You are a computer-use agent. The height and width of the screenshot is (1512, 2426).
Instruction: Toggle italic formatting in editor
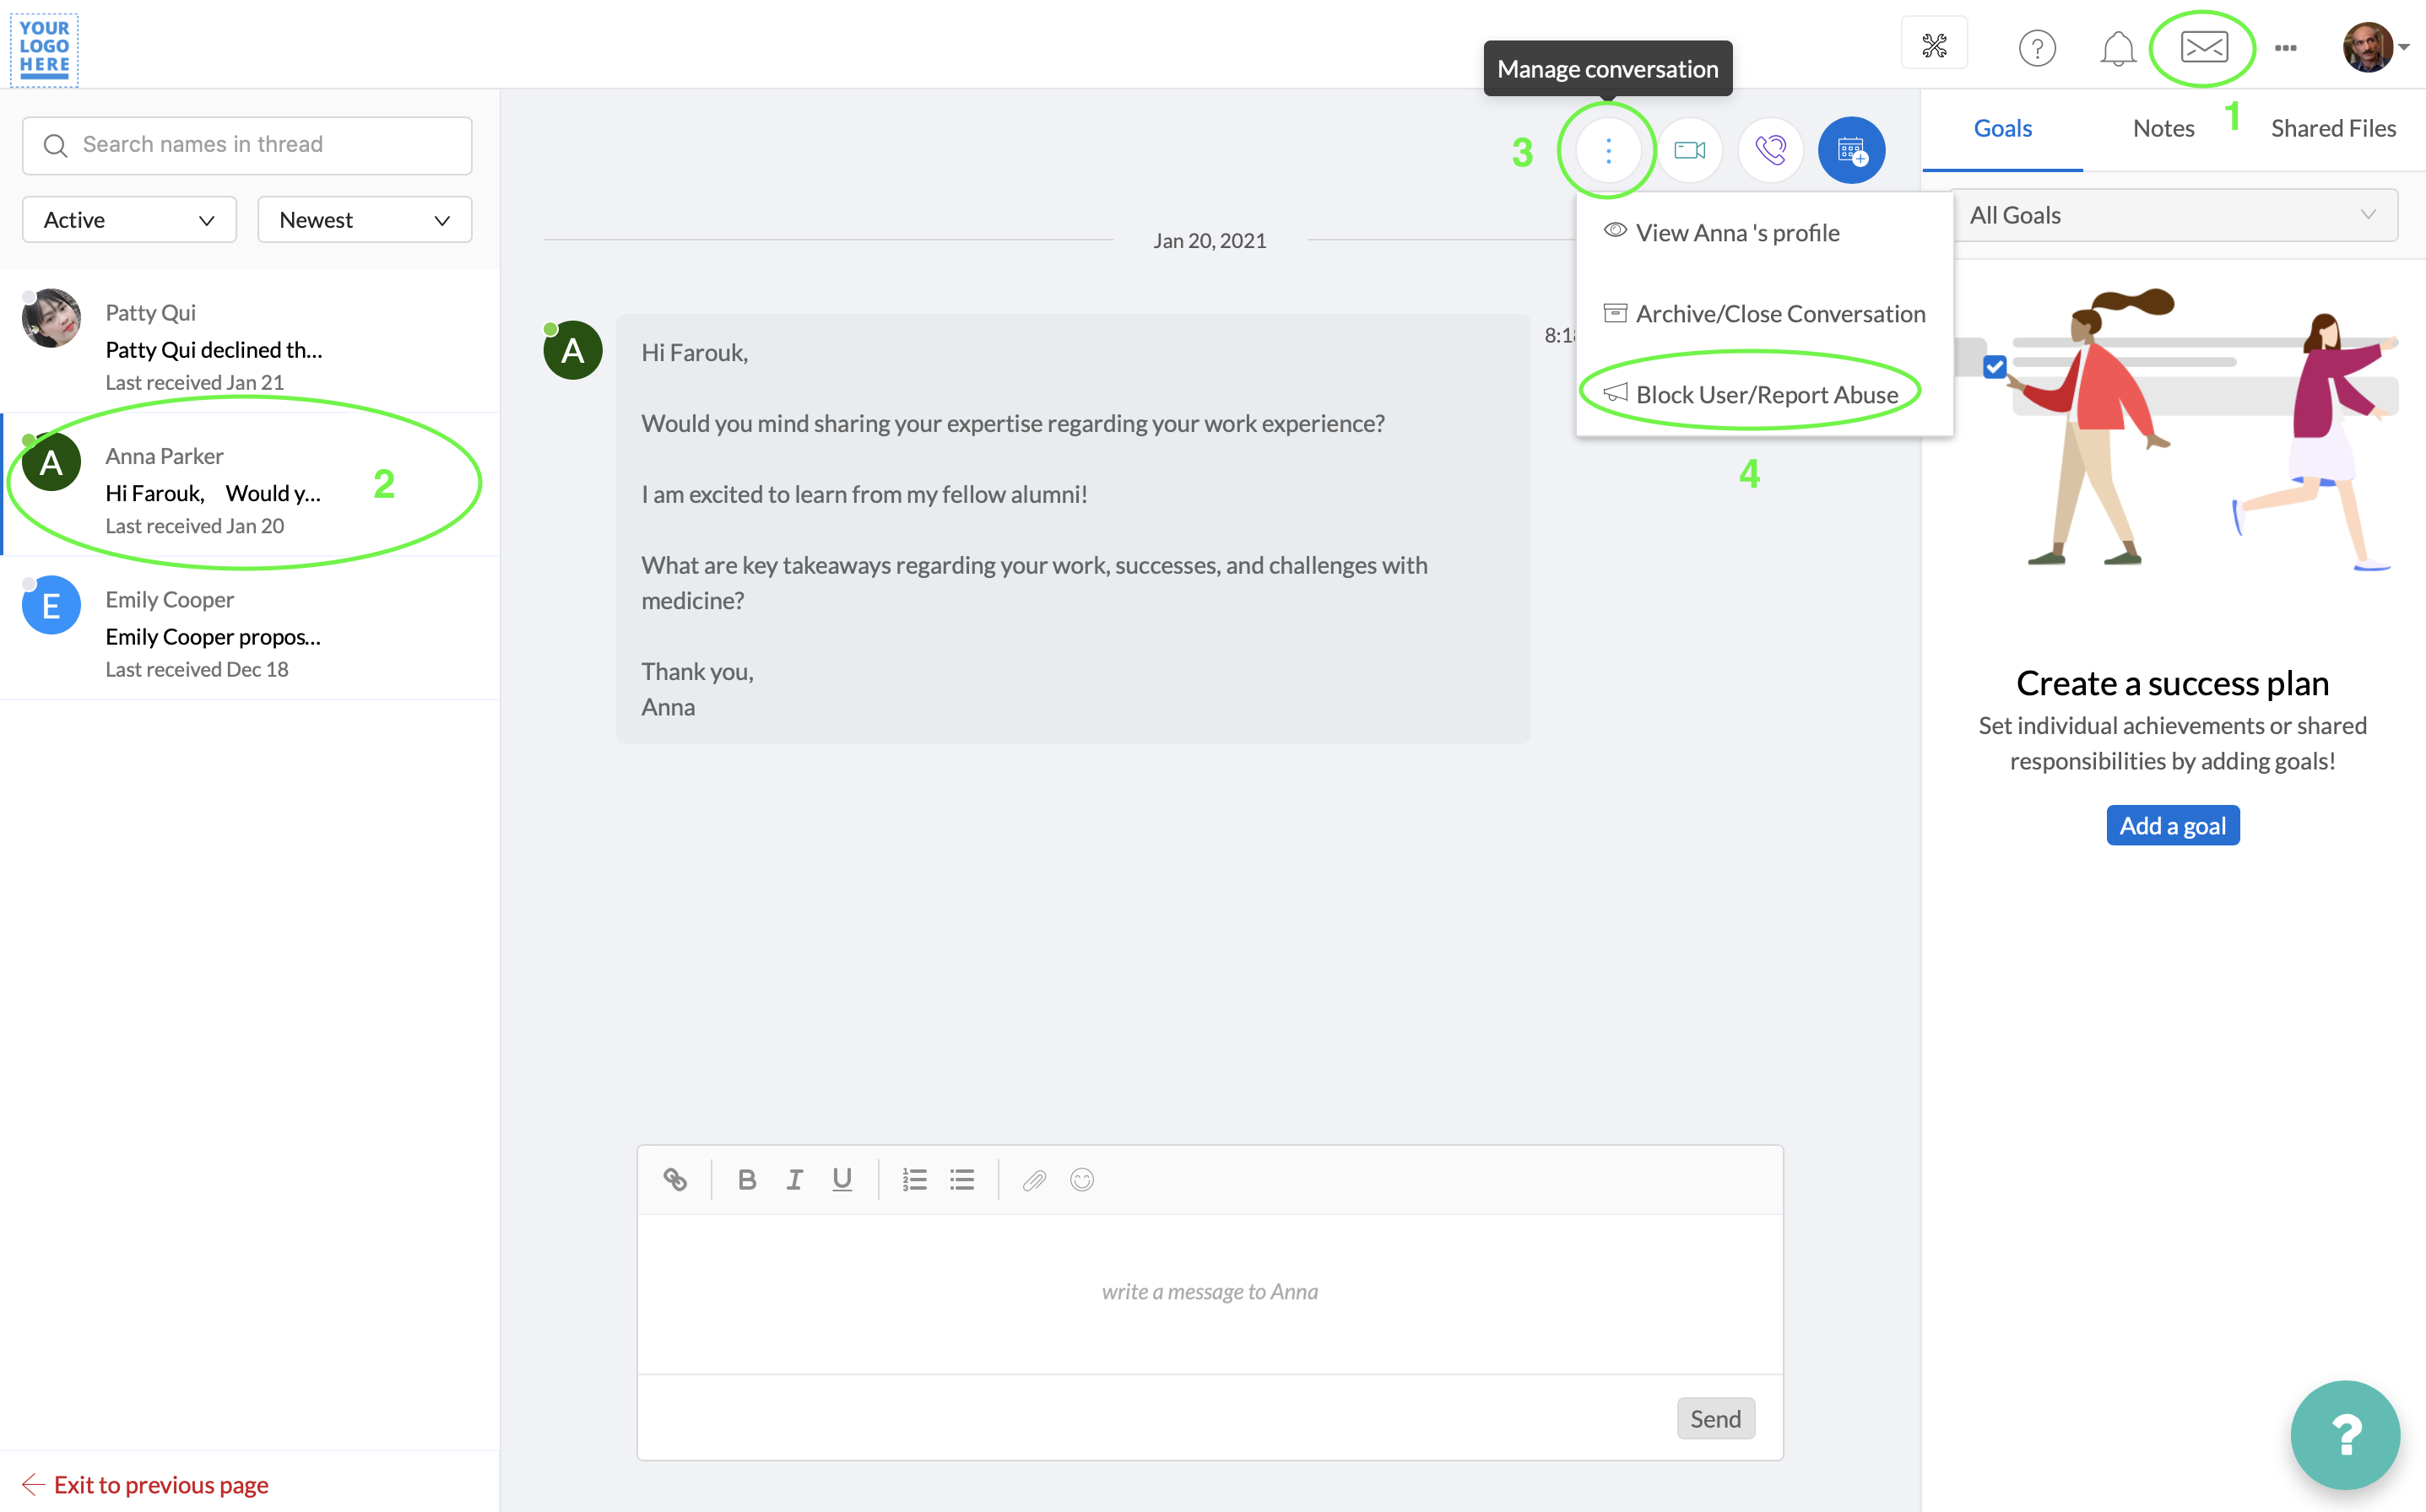[x=794, y=1180]
